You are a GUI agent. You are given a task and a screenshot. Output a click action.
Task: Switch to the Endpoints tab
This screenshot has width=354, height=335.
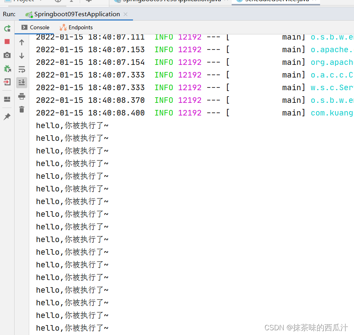[x=76, y=27]
